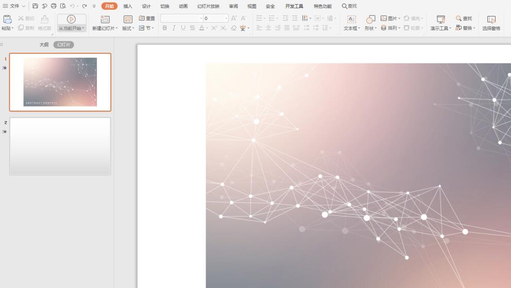Open the Animation (动画) tab

[183, 6]
